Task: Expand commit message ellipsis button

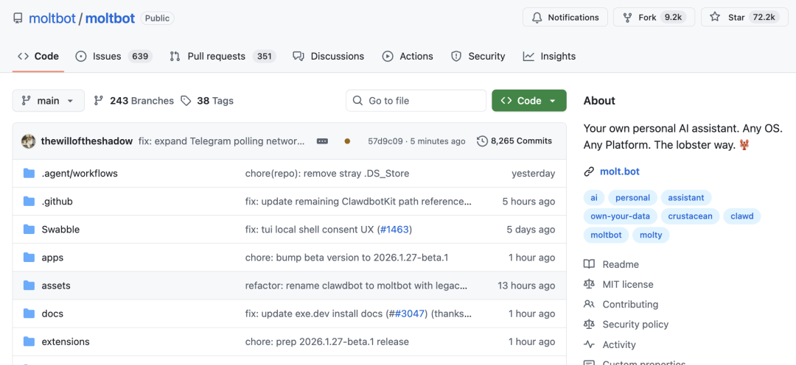Action: pyautogui.click(x=322, y=141)
